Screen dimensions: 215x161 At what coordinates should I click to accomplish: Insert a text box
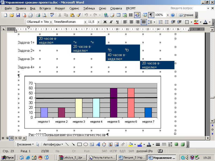tap(92, 144)
